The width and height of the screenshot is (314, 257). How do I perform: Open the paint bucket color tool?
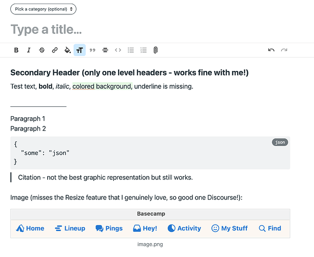click(x=68, y=50)
